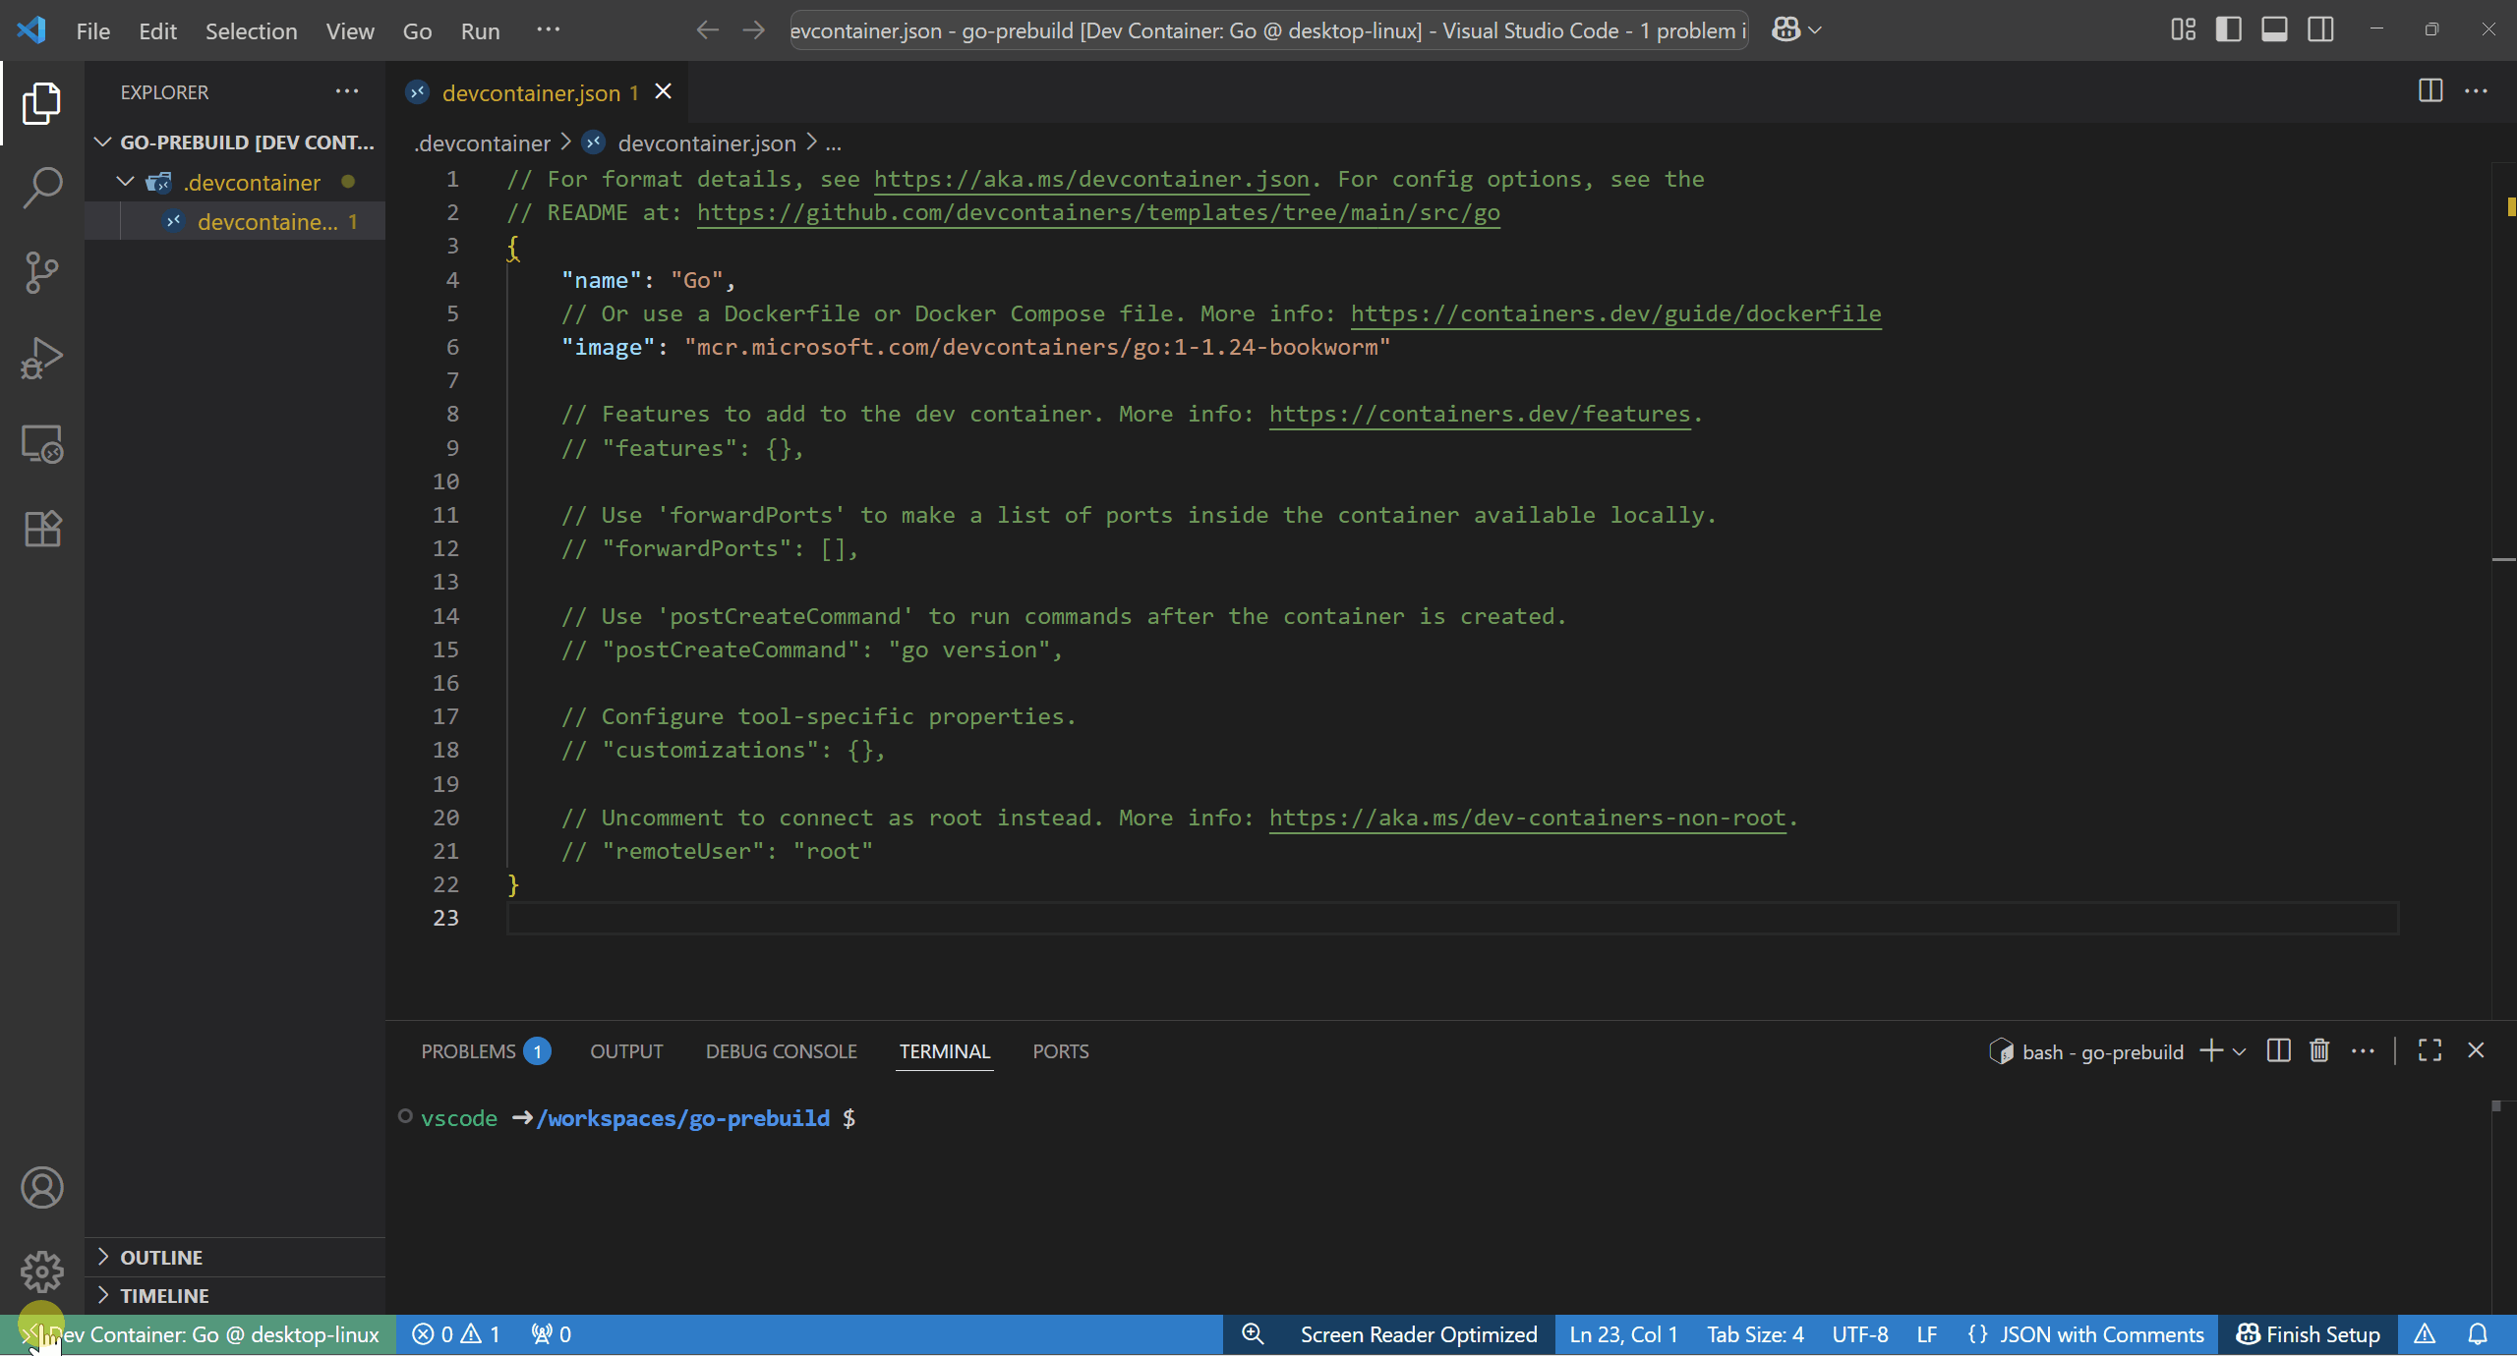Screen dimensions: 2517x1356
Task: Open the Accounts menu in activity bar
Action: pyautogui.click(x=41, y=1188)
